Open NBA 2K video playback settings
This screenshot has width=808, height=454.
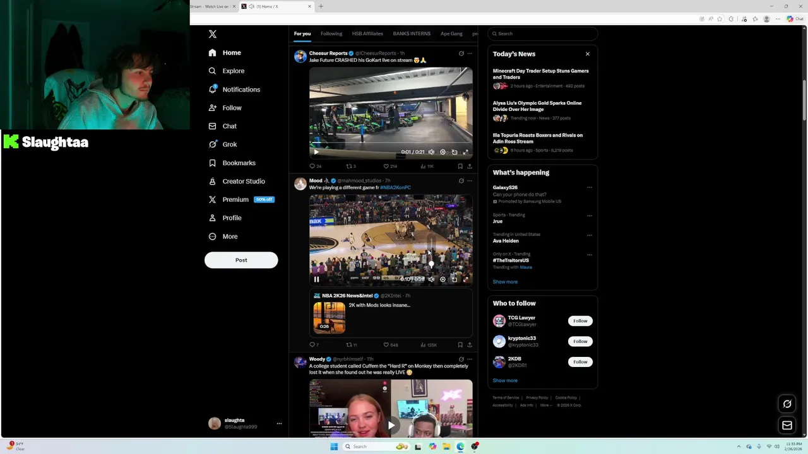pos(443,279)
